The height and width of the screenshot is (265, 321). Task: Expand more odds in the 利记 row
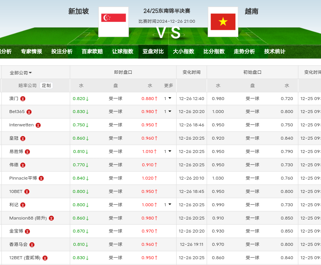click(x=168, y=205)
